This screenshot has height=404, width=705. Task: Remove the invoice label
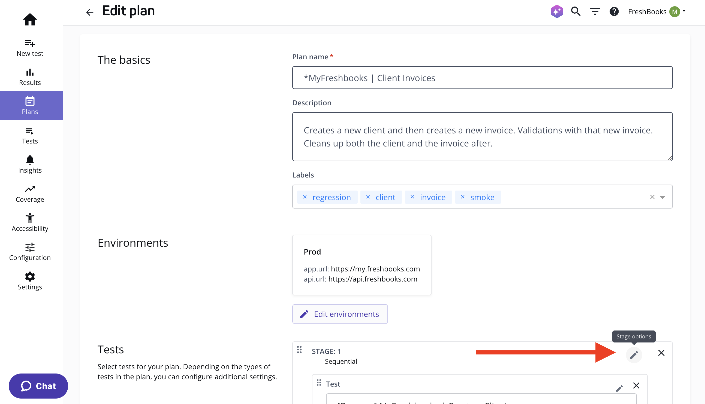point(412,197)
